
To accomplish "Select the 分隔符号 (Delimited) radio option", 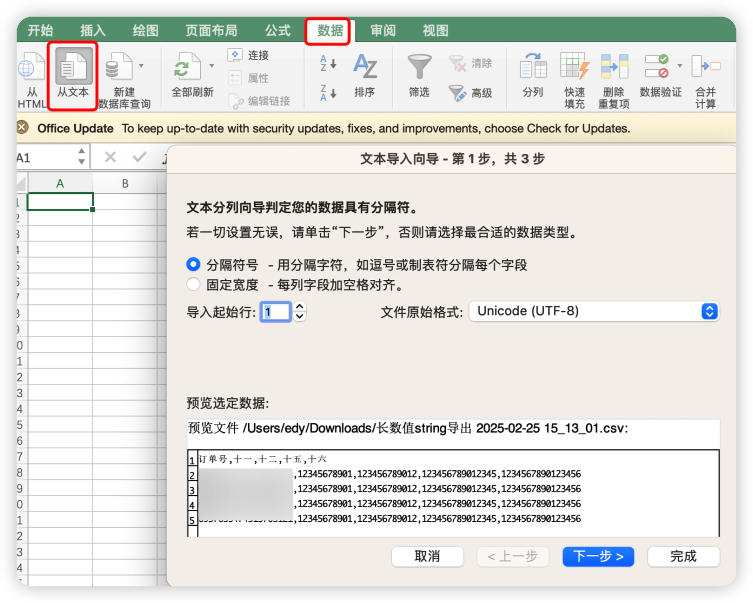I will coord(193,265).
